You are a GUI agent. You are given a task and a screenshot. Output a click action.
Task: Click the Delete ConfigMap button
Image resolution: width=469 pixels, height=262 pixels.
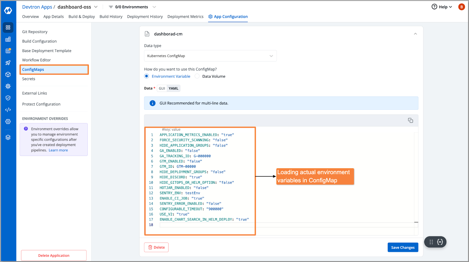point(156,247)
